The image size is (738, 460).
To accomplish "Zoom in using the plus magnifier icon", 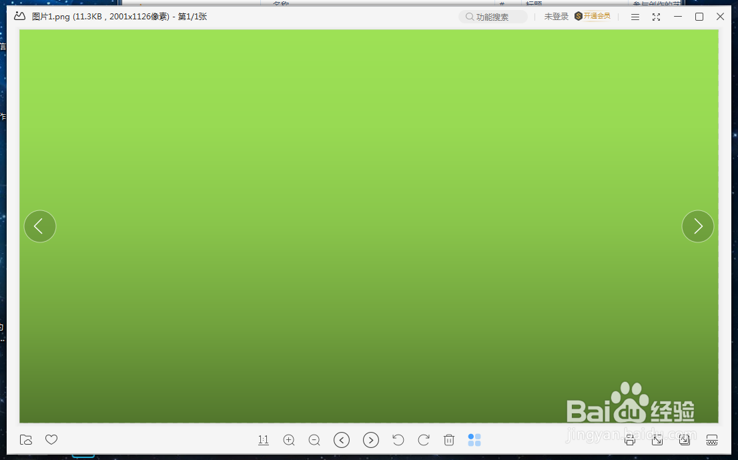I will pyautogui.click(x=289, y=440).
